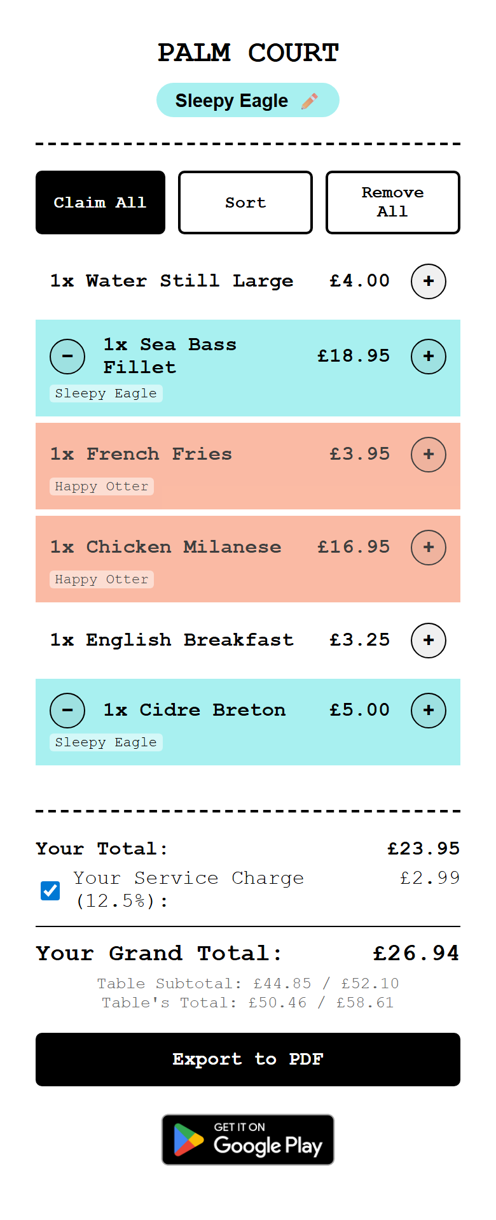Click the Sort button
Screen dimensions: 496x1220
click(x=245, y=202)
